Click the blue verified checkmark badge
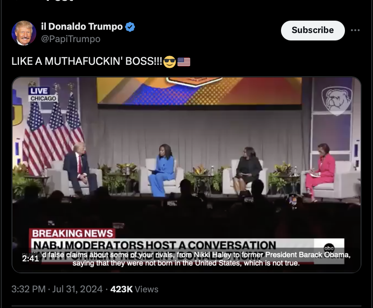 [x=130, y=27]
